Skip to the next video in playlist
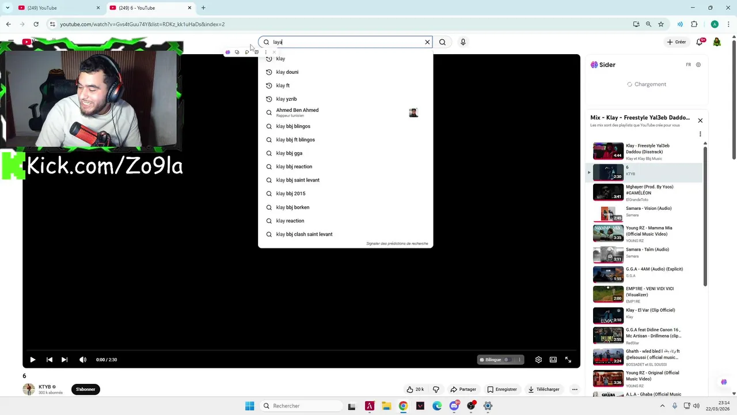 [64, 360]
